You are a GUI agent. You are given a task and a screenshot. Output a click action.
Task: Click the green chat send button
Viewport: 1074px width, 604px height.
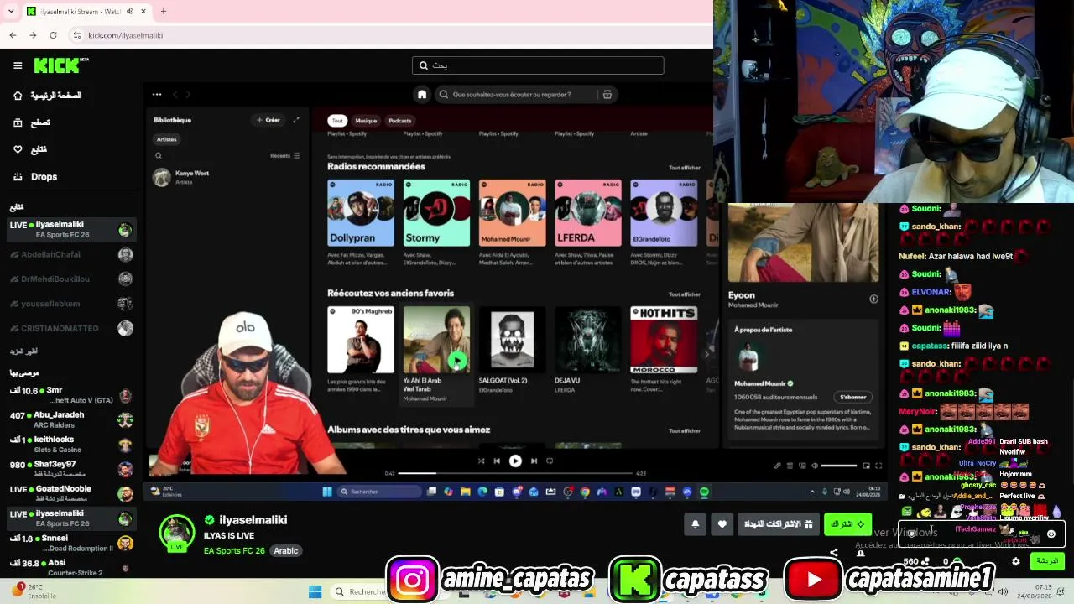click(1047, 561)
